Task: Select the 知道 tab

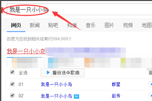Action: [72, 25]
